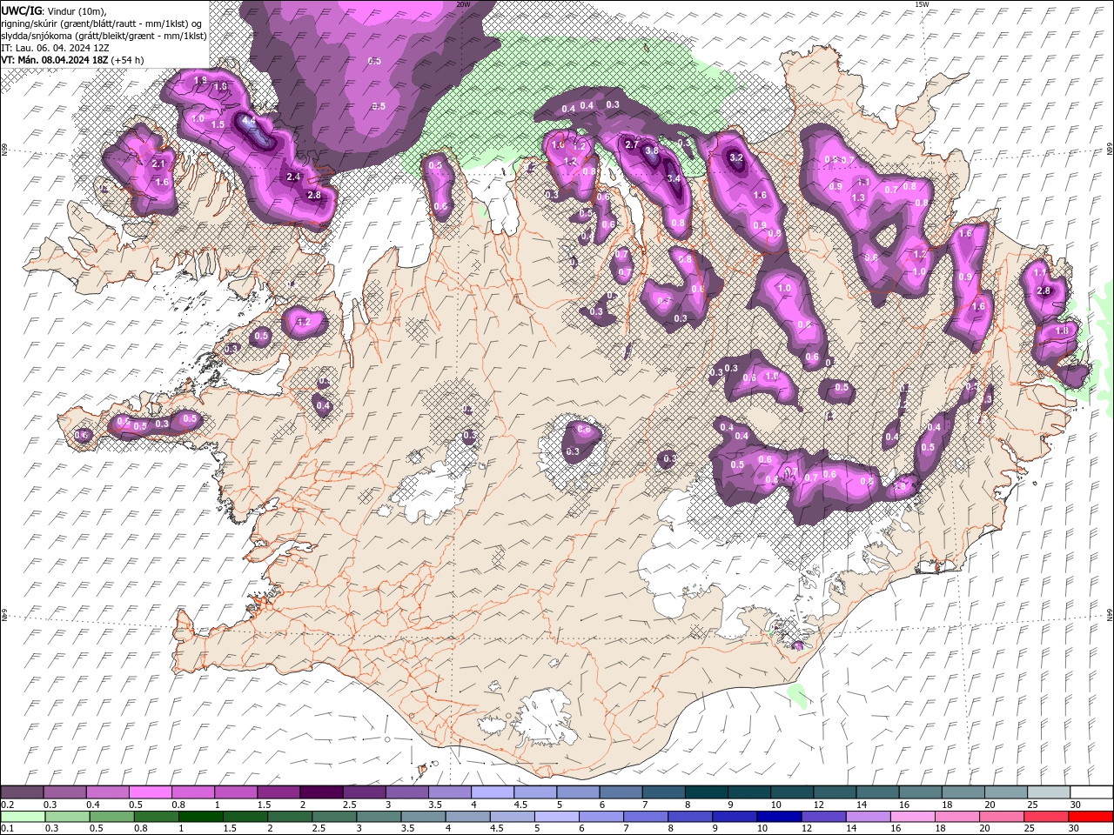Click the 'slydda/snjókoma (grátt/bleikt/grænt' header line
Screen dimensions: 1114x835
click(x=104, y=36)
